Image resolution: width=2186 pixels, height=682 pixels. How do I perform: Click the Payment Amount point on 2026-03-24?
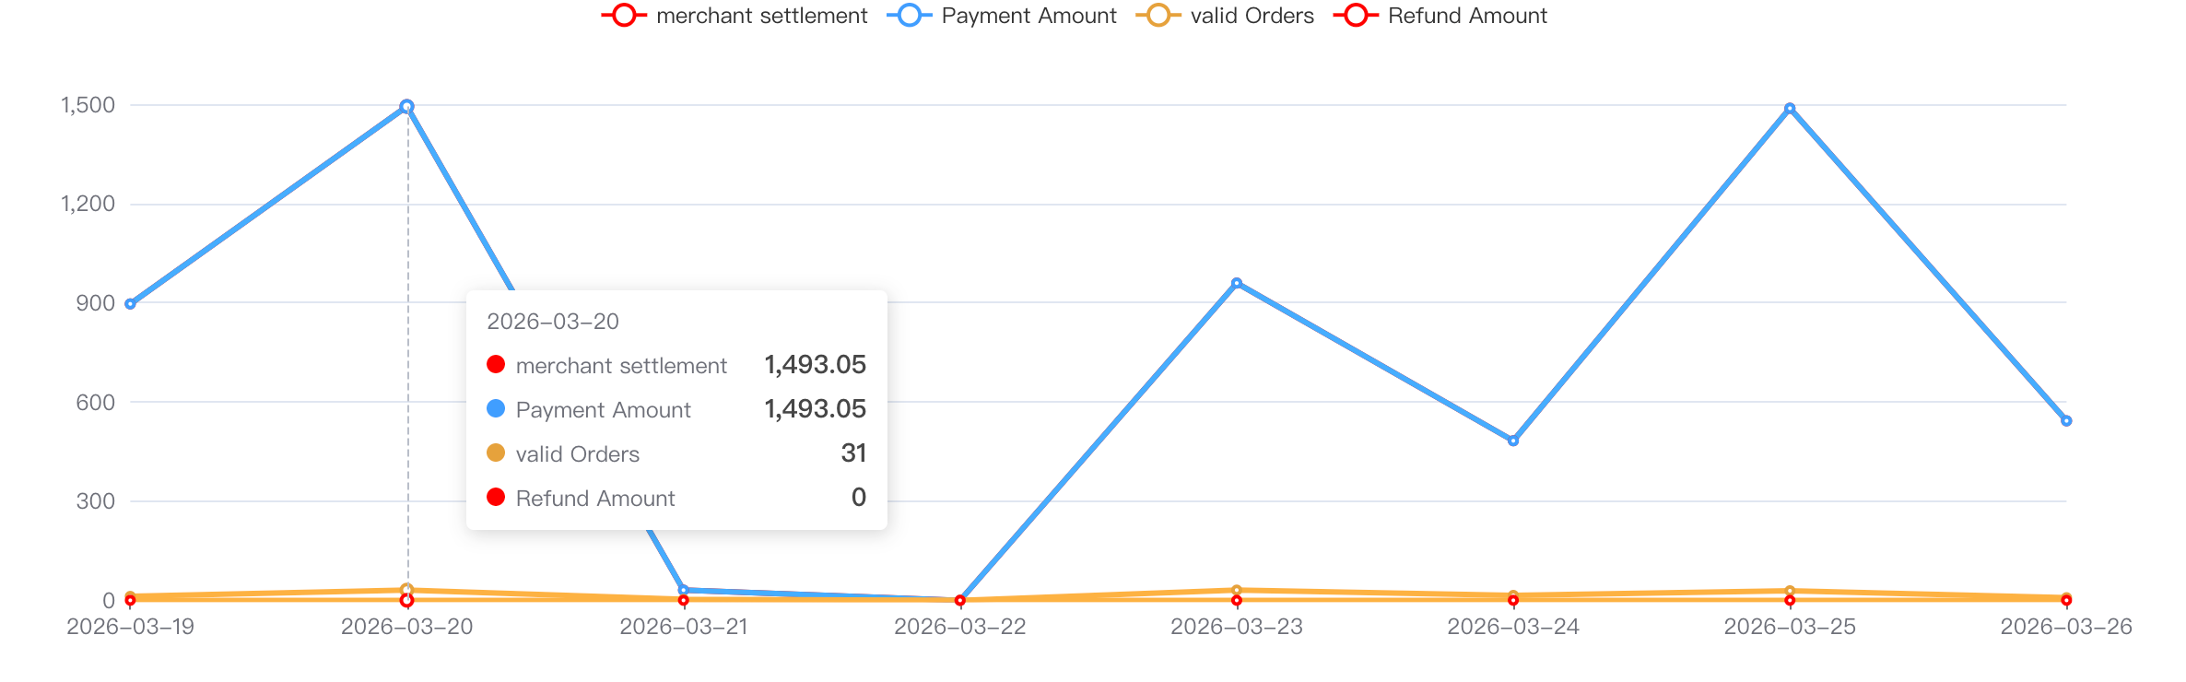tap(1513, 441)
